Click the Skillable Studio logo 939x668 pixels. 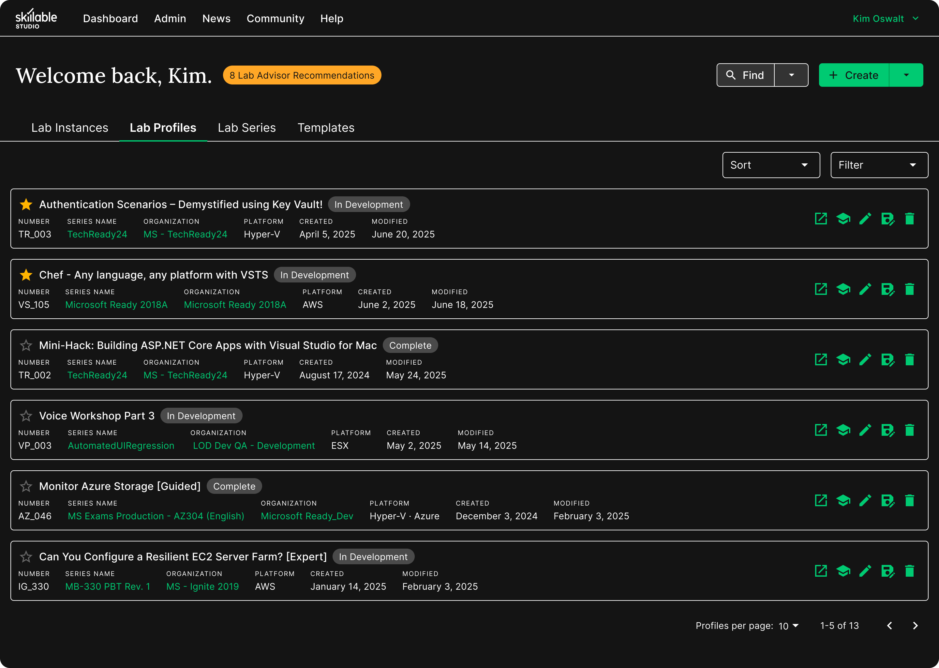coord(36,19)
